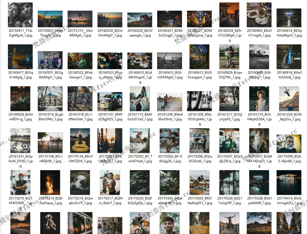The height and width of the screenshot is (234, 307).
Task: Click file name 20160320_BDJoiKmMgt7_1.jpg
Action: click(x=110, y=33)
